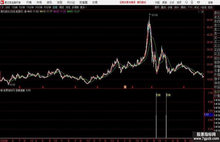
Task: Click the 叠加 overlay button
Action: (x=164, y=7)
